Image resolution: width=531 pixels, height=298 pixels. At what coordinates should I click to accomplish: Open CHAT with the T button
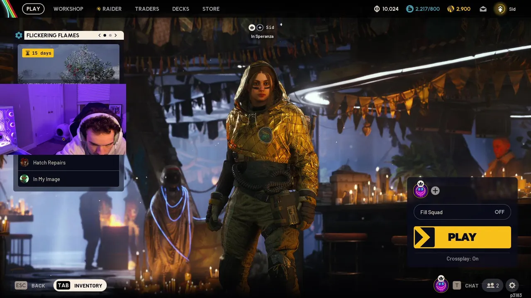(x=465, y=286)
